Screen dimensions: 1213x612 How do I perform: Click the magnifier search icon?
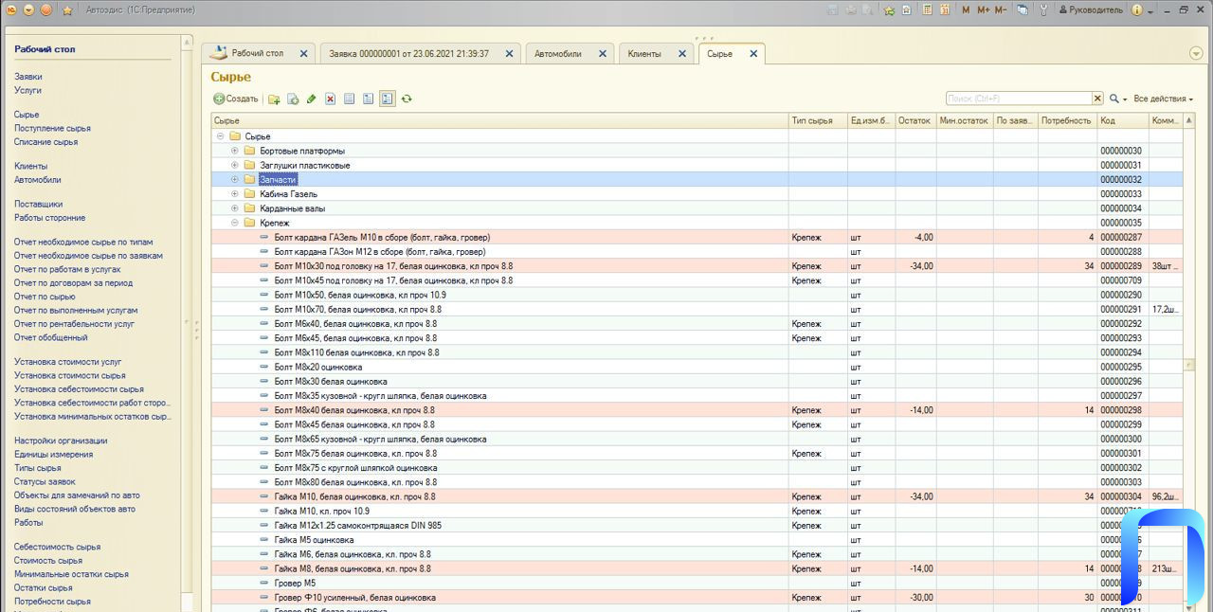pos(1114,99)
